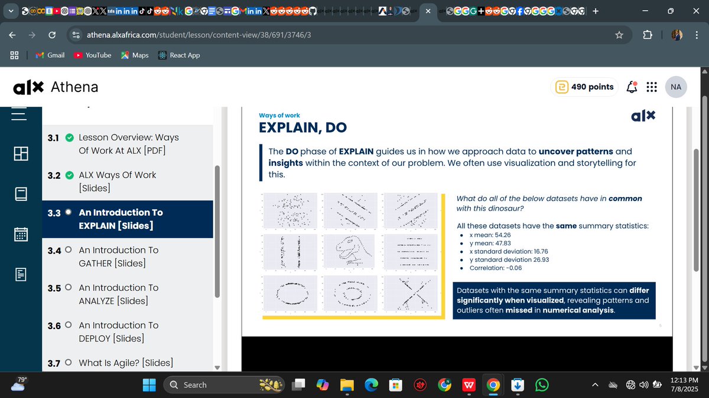Go back to the previous page
Image resolution: width=709 pixels, height=398 pixels.
(12, 35)
